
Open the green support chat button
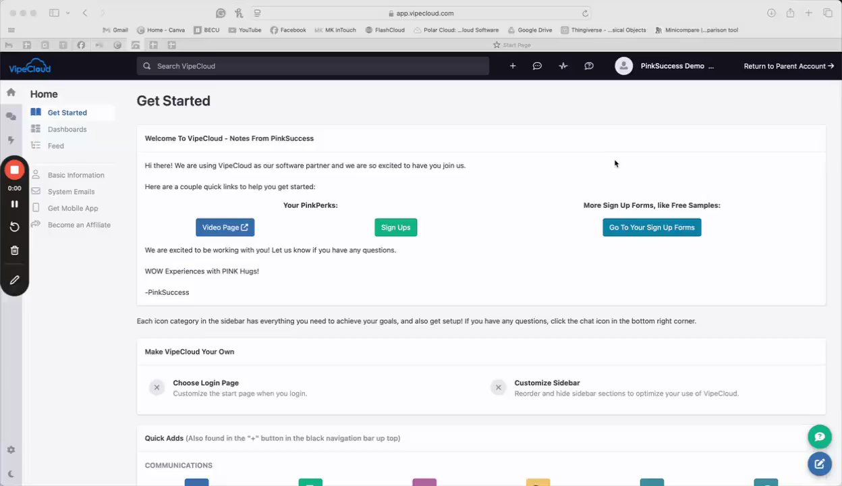click(x=820, y=437)
